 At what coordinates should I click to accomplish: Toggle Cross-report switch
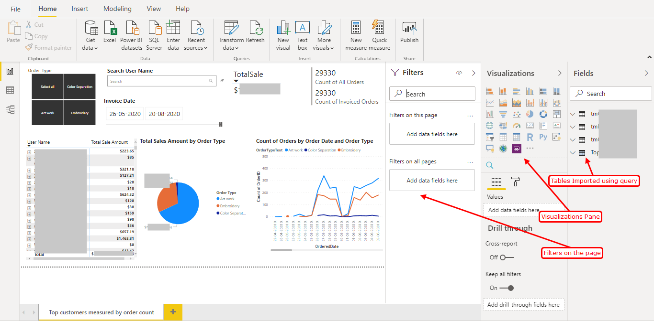(507, 257)
